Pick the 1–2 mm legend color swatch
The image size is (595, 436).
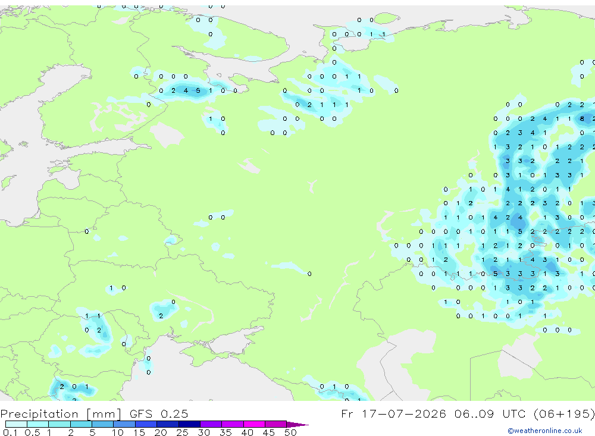(x=59, y=424)
